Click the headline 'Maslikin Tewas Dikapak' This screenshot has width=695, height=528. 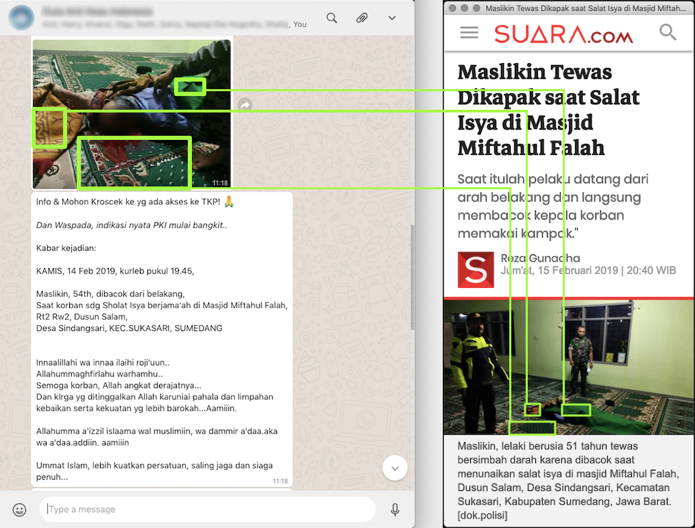pos(548,110)
